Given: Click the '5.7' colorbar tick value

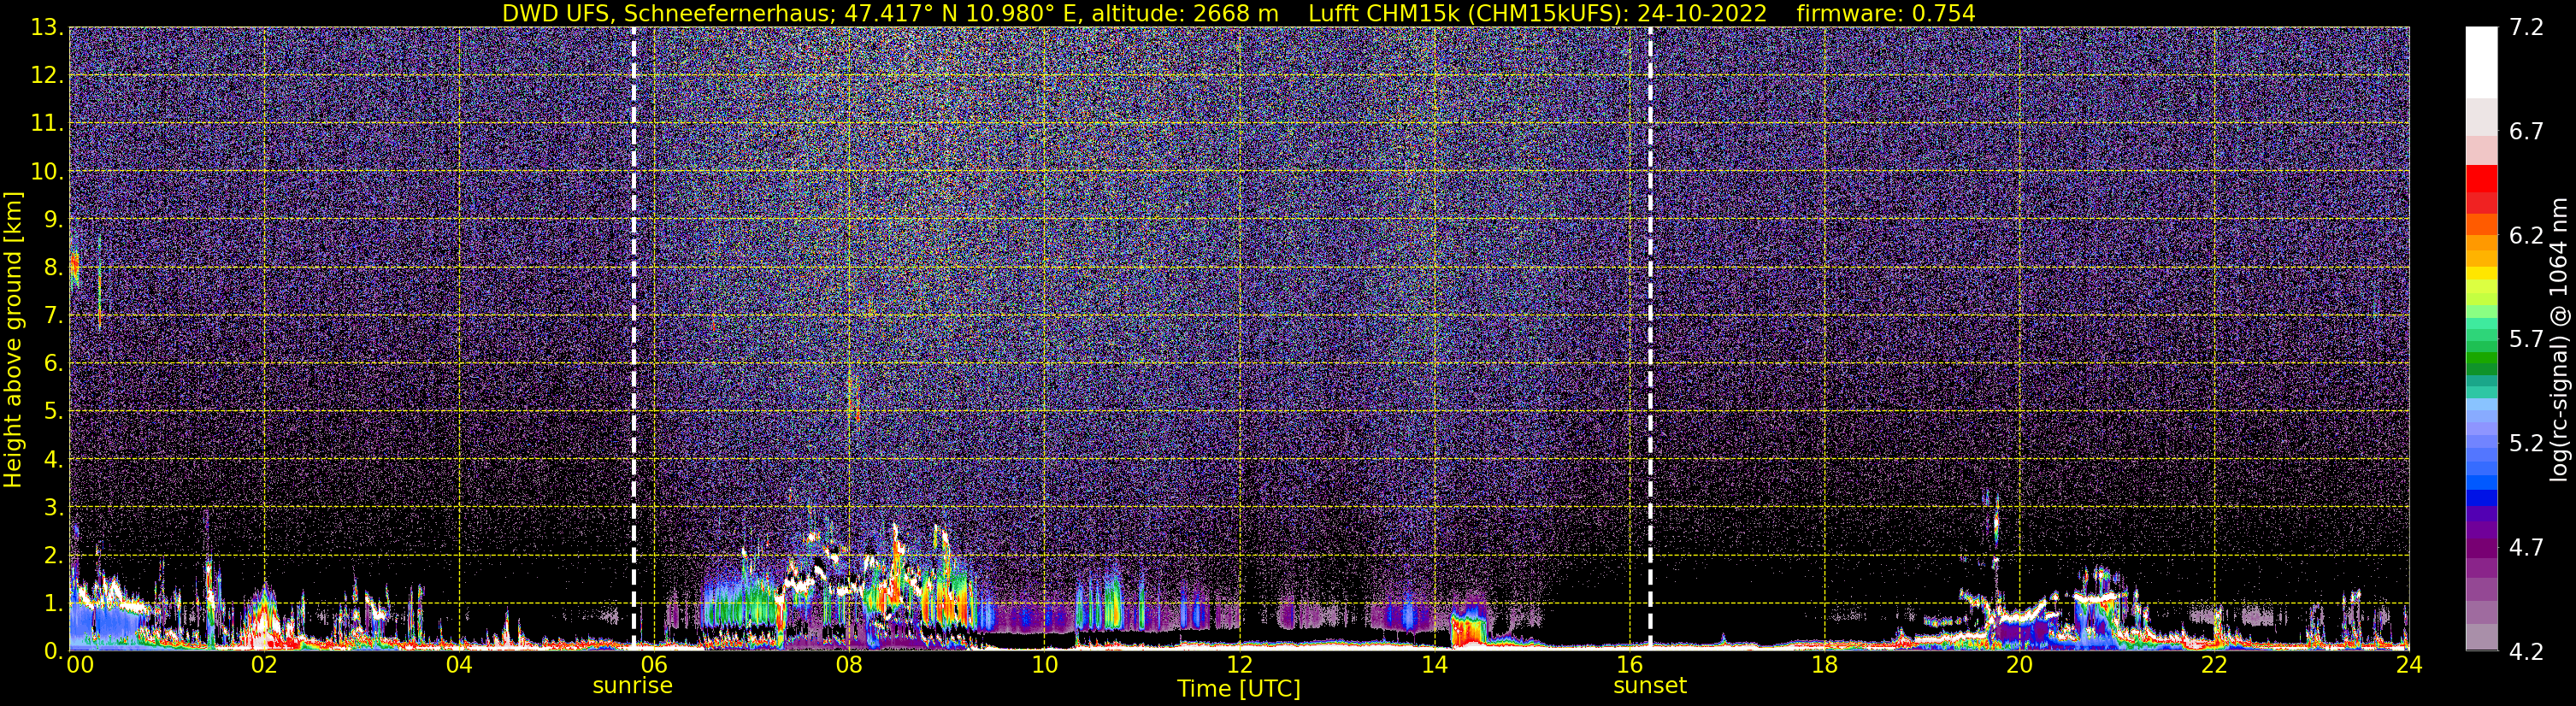Looking at the screenshot, I should coord(2526,340).
